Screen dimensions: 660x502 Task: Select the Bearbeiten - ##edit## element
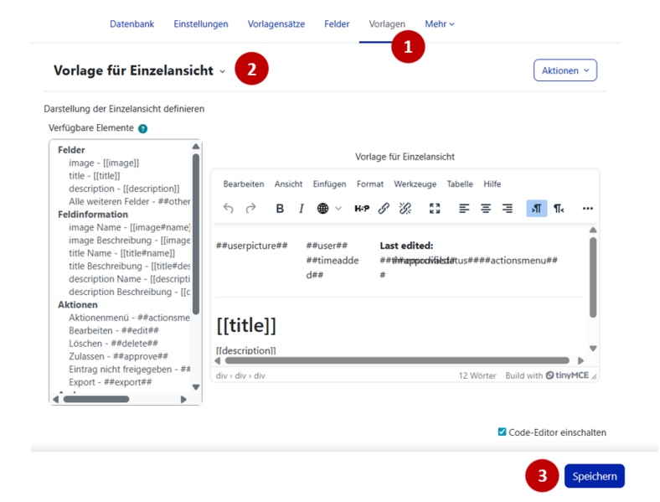click(113, 331)
